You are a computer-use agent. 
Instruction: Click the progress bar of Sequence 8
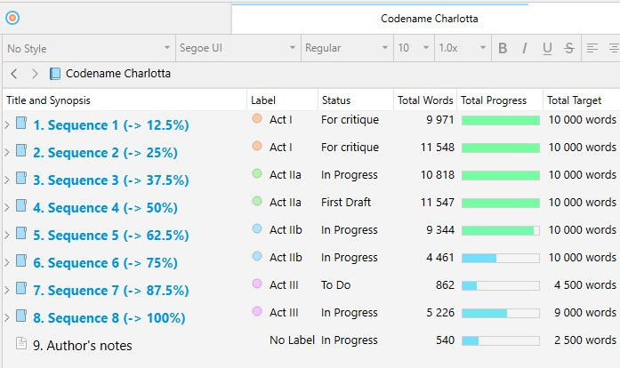tap(501, 313)
